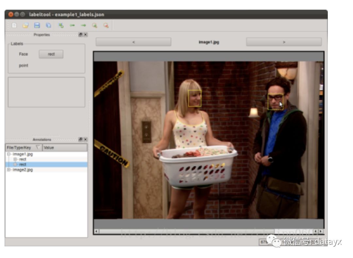Go to previous image with left arrow icon
Image resolution: width=353 pixels, height=258 pixels.
pyautogui.click(x=72, y=26)
